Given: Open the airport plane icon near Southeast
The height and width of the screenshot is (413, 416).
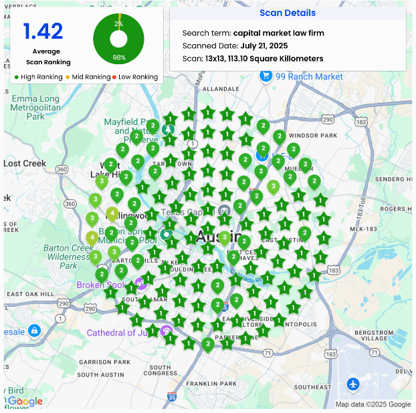Looking at the screenshot, I should [353, 384].
